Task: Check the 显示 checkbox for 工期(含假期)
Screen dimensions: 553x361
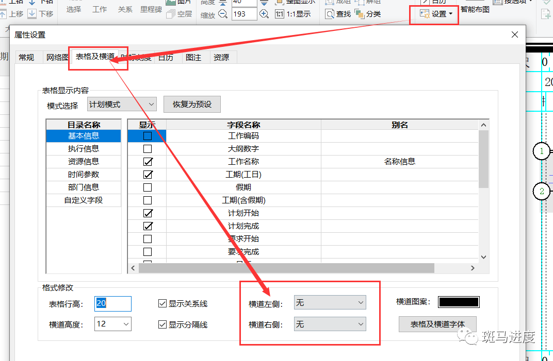Action: click(148, 200)
